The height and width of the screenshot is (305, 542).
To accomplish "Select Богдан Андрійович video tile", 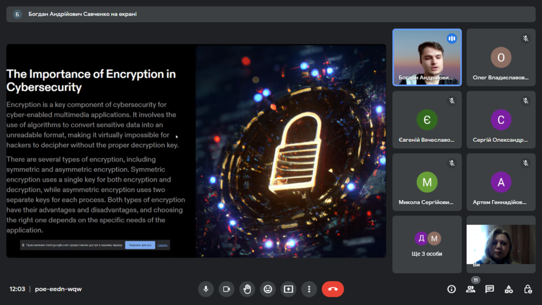I will [427, 57].
